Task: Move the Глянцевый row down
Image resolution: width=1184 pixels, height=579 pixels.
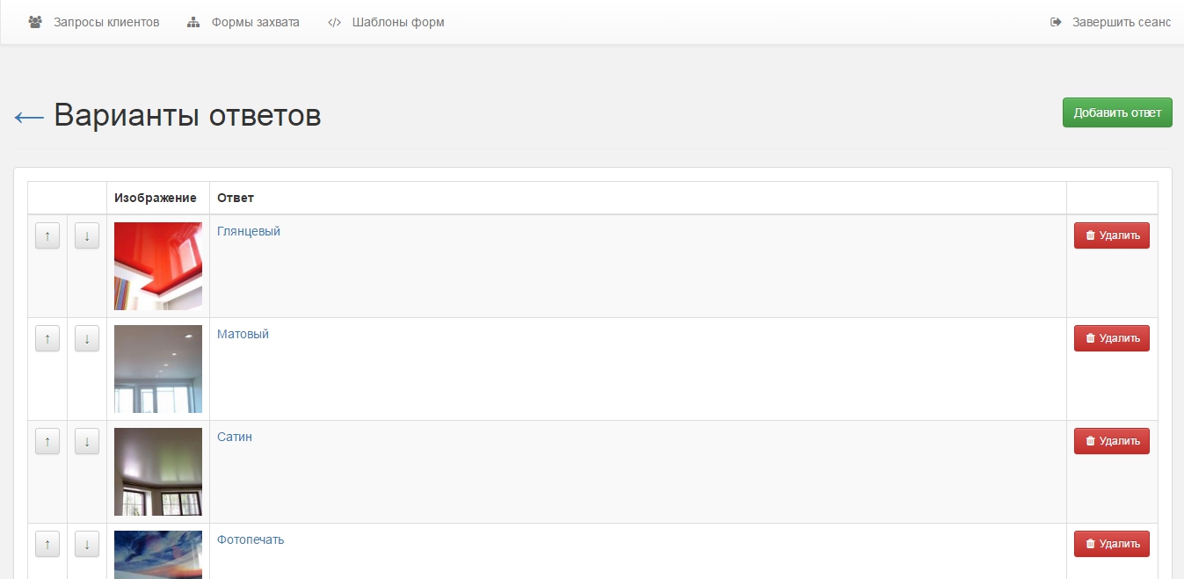Action: click(87, 235)
